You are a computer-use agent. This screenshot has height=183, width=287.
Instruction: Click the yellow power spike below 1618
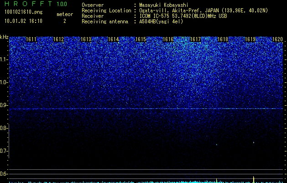tap(217, 180)
